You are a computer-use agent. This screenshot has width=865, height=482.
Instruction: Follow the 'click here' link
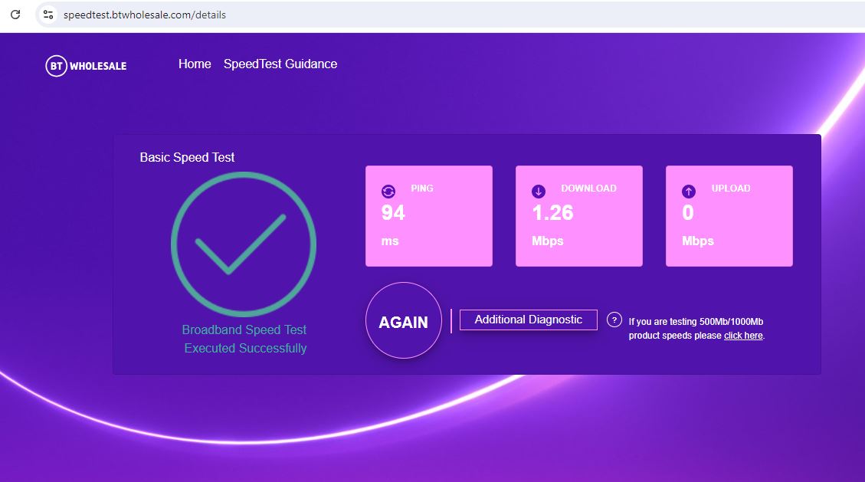tap(743, 336)
